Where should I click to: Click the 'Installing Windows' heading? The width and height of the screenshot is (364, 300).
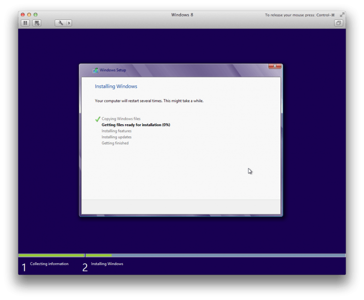pos(116,86)
